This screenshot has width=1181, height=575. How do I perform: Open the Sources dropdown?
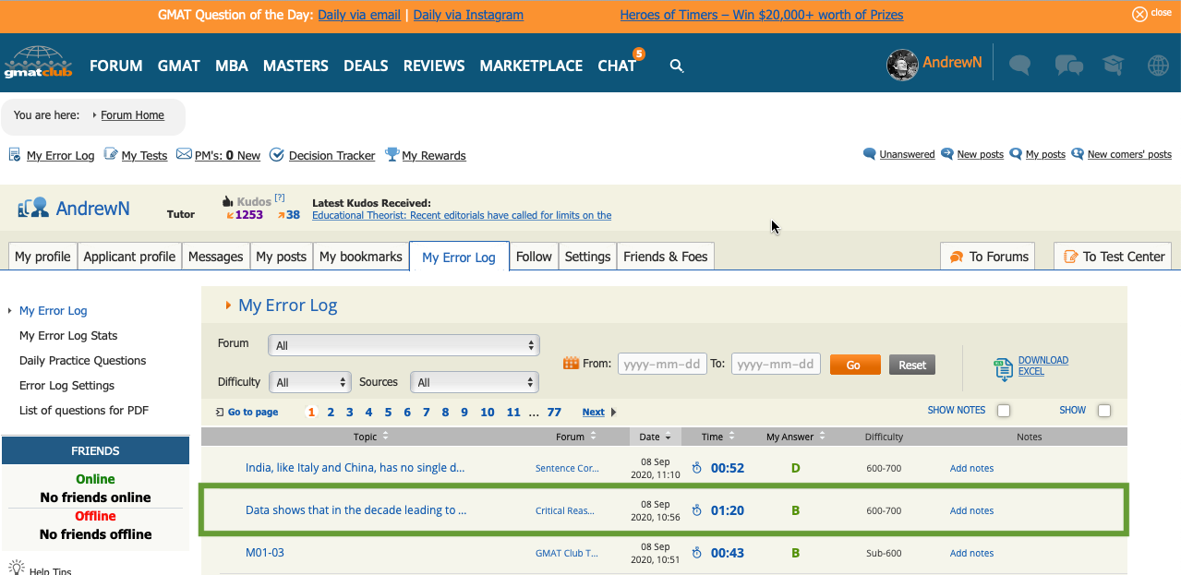(x=475, y=382)
